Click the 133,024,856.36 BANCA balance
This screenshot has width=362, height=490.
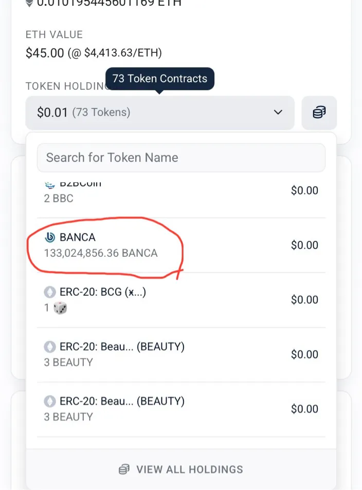(x=101, y=253)
